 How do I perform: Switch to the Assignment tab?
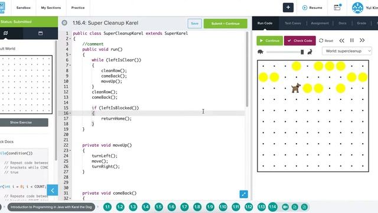320,23
